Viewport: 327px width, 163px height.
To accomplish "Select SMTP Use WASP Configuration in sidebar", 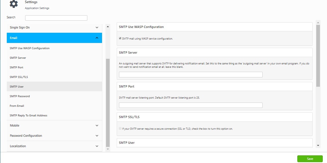I will 30,48.
